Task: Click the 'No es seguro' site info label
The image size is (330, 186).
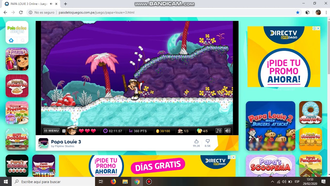Action: 42,12
